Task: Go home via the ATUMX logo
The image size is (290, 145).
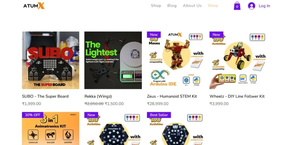Action: (34, 6)
